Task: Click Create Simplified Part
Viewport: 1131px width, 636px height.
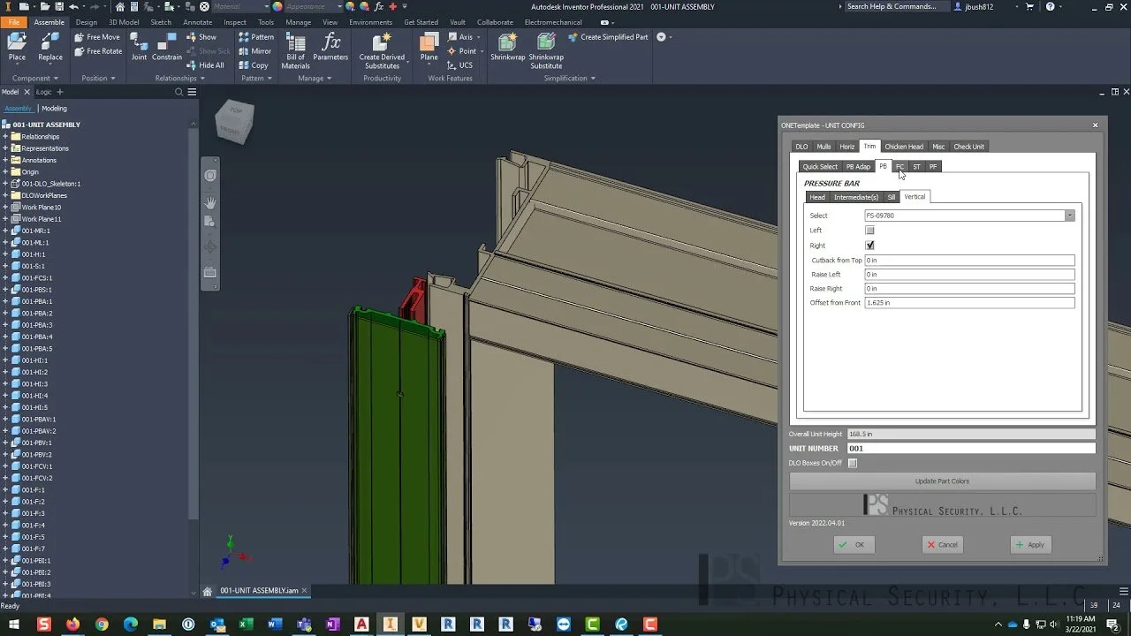Action: click(608, 37)
